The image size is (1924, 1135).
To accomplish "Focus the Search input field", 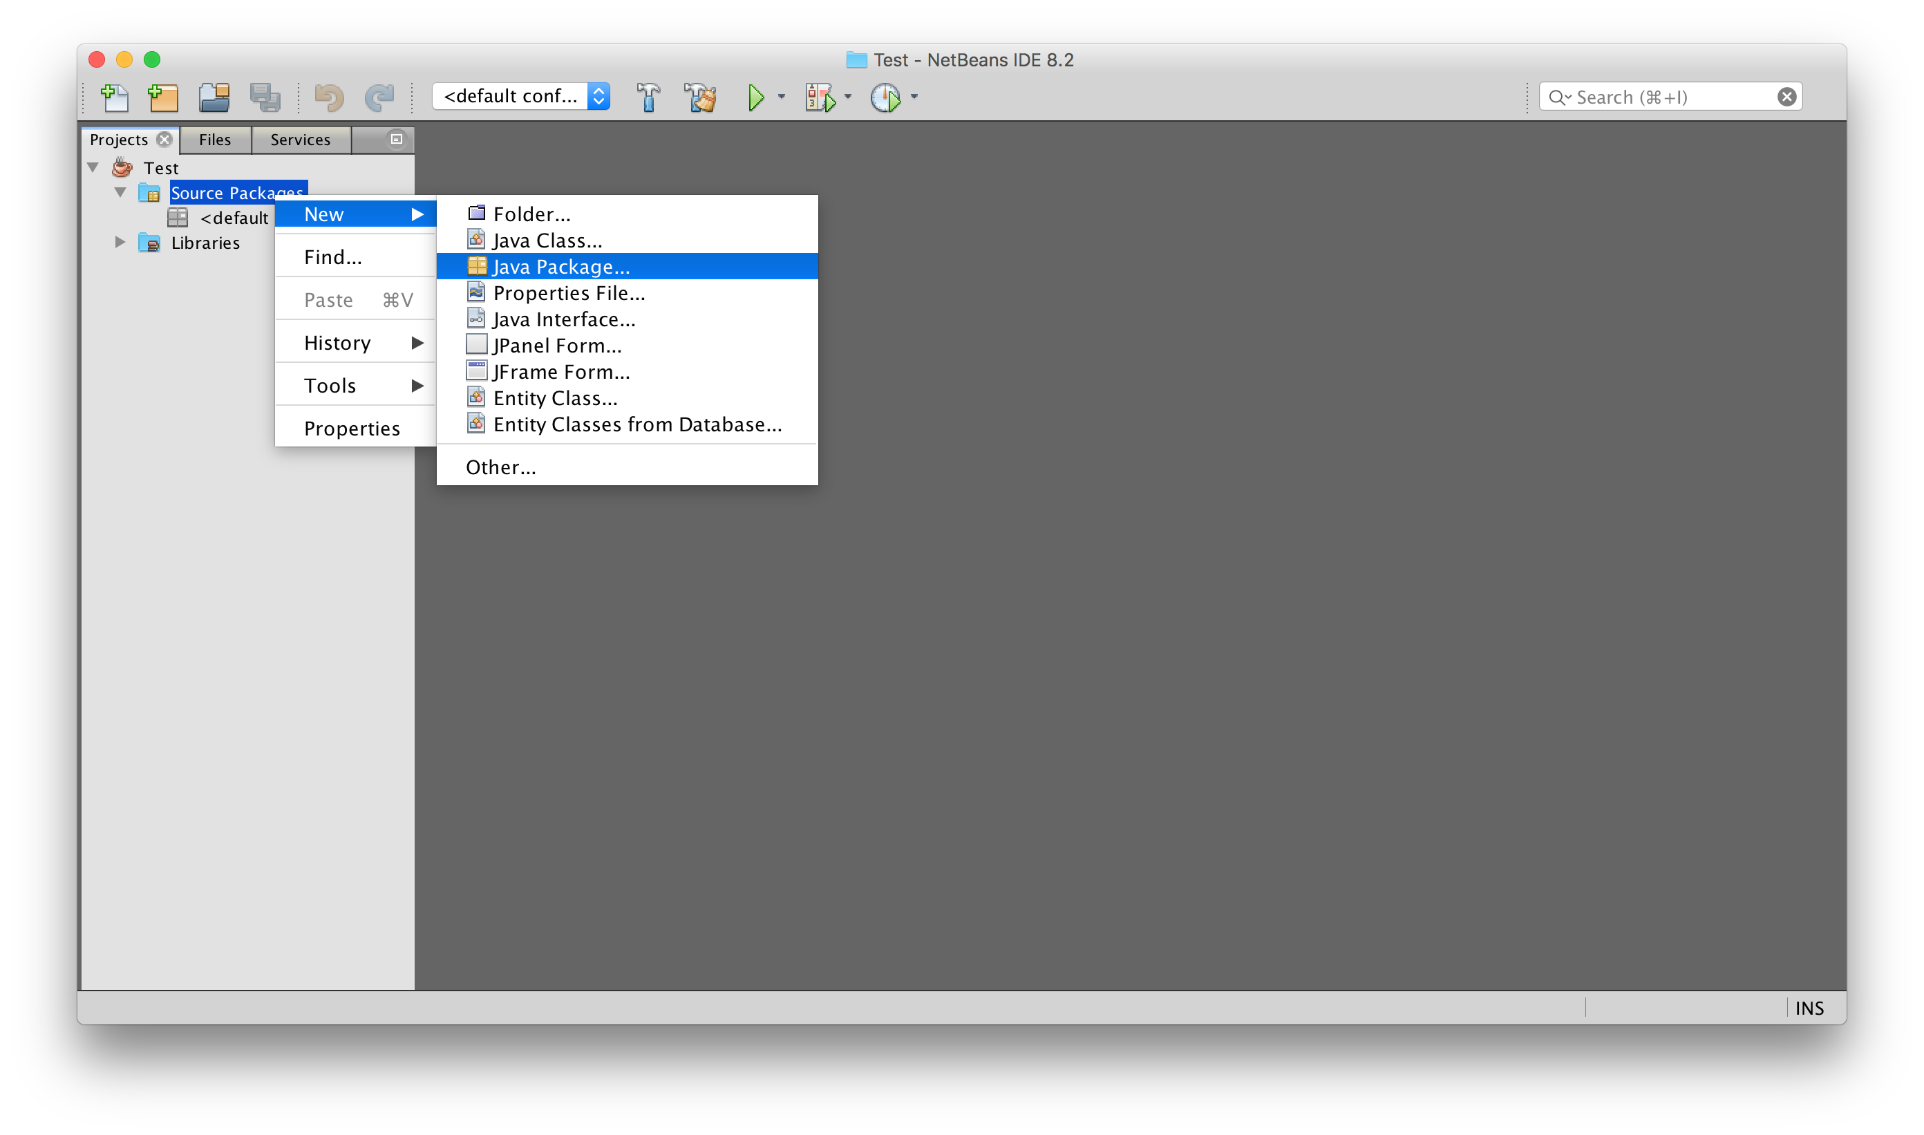I will tap(1672, 97).
